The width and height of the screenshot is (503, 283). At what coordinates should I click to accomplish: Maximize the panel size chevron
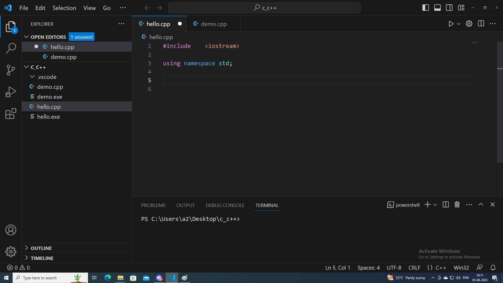coord(481,205)
